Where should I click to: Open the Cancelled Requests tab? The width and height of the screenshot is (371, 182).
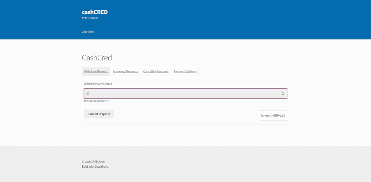coord(156,71)
